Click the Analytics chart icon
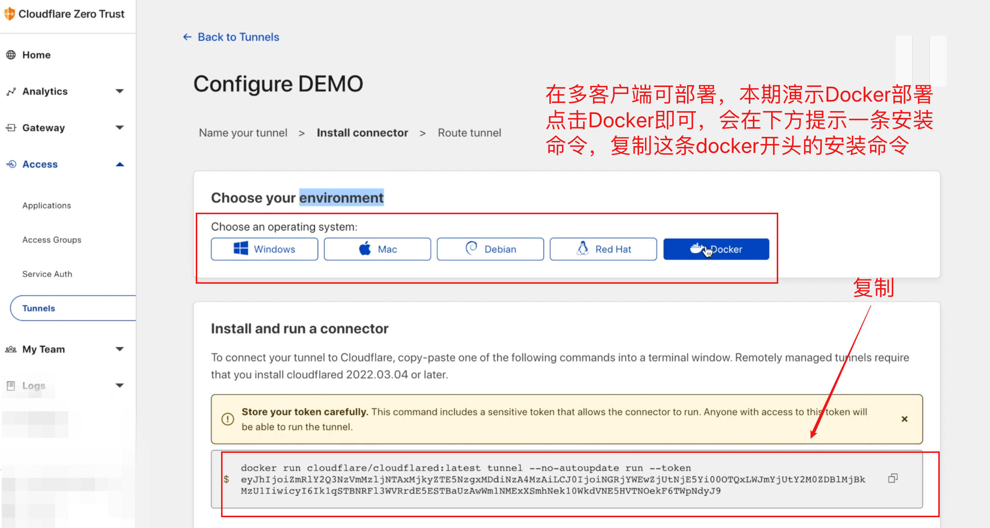Screen dimensions: 990x528 click(11, 91)
